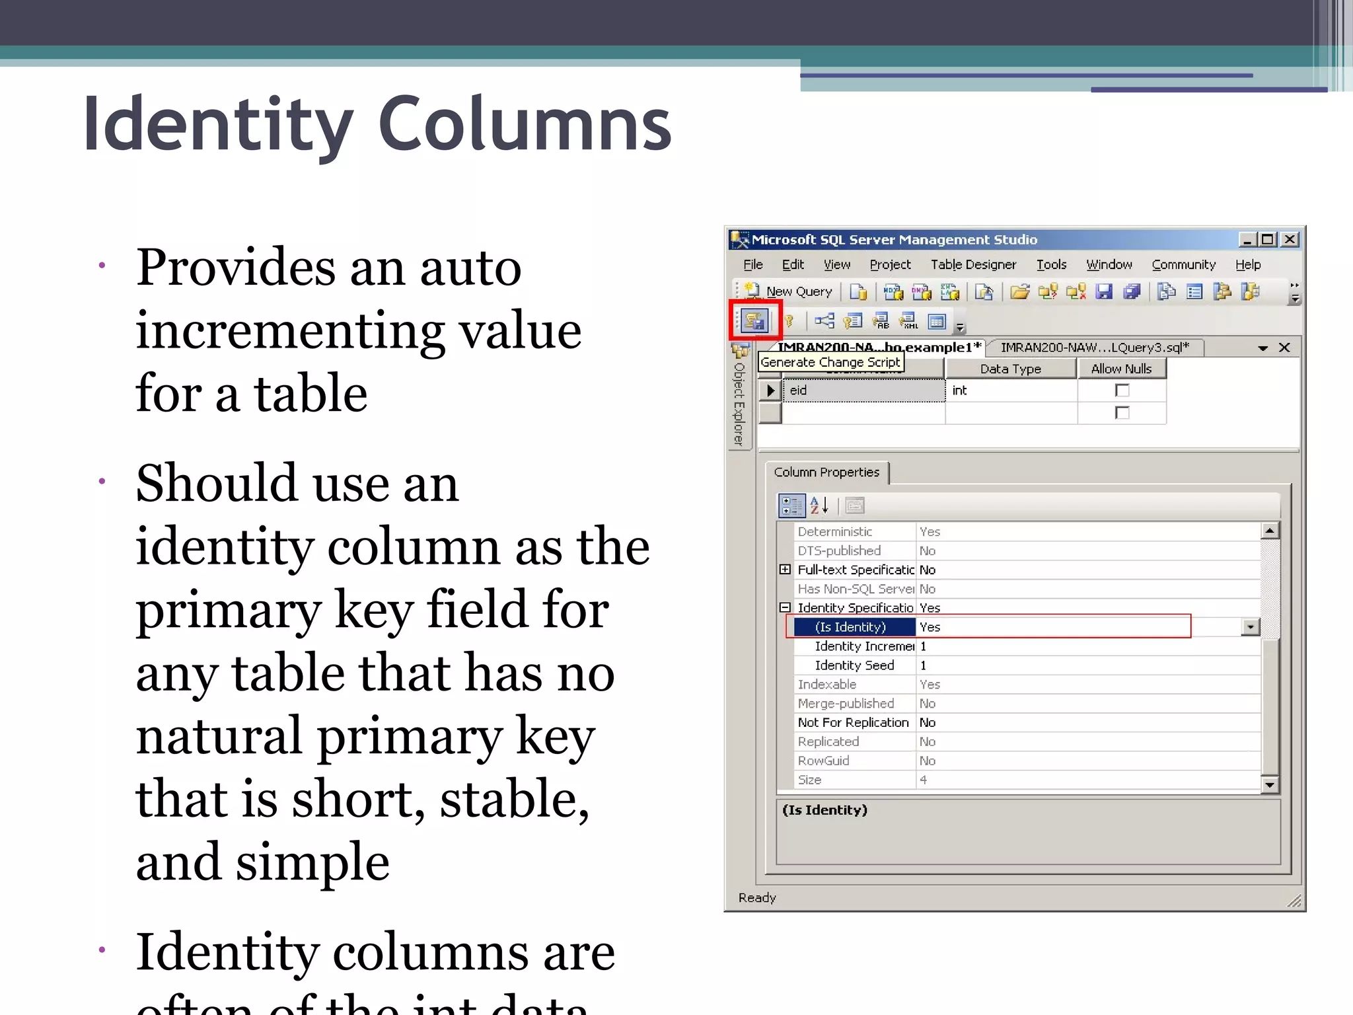Image resolution: width=1353 pixels, height=1015 pixels.
Task: Open an Analysis Services MDX Query
Action: click(893, 291)
